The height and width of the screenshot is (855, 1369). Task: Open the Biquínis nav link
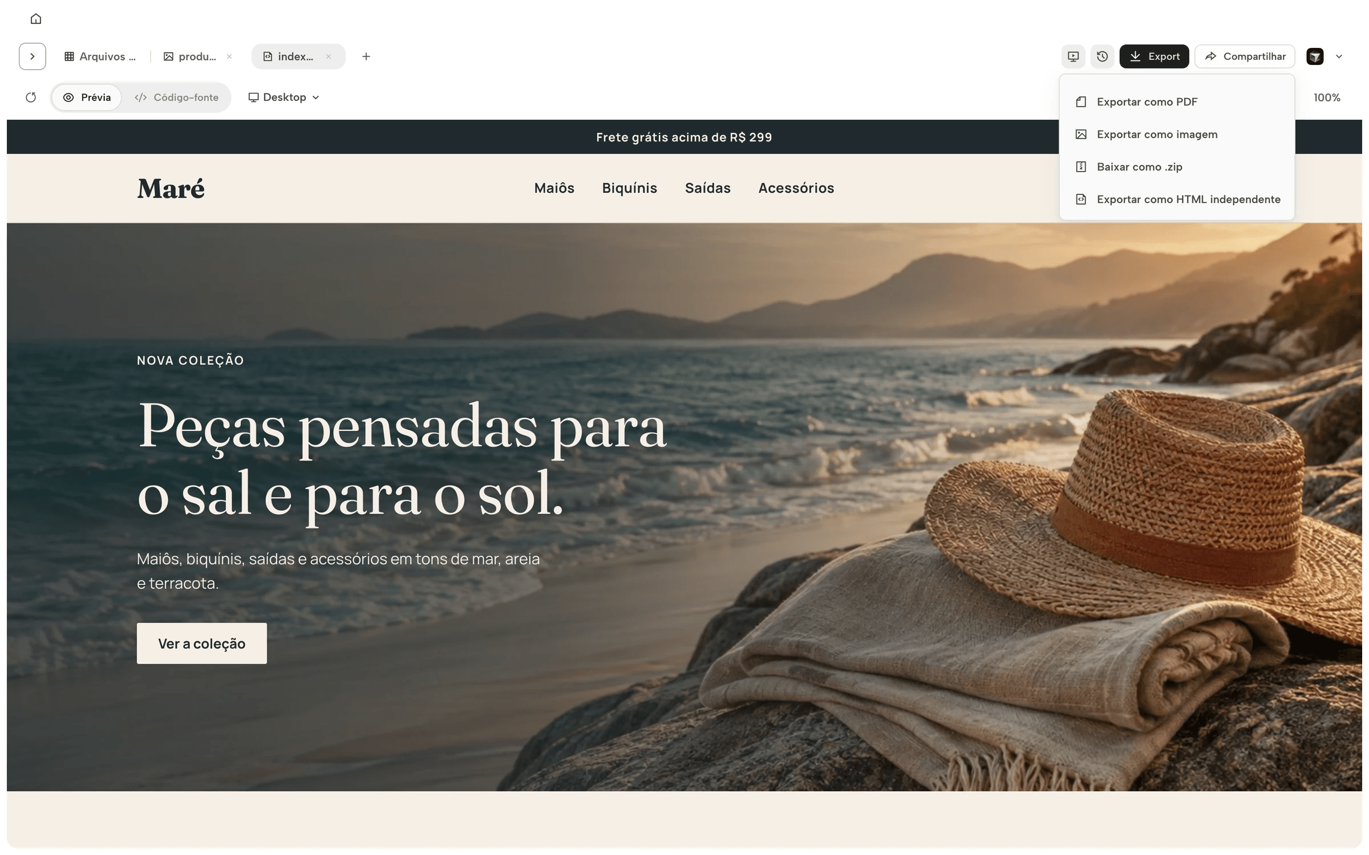[x=630, y=188]
